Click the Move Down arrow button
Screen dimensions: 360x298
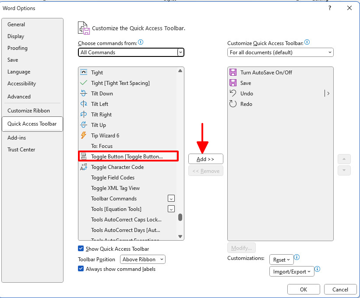coord(344,170)
